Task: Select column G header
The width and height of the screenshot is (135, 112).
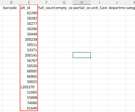Action: [x=64, y=2]
